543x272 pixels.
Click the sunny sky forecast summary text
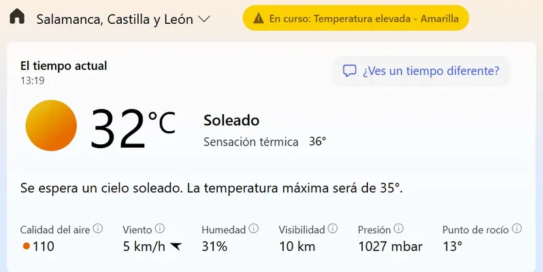(x=211, y=187)
